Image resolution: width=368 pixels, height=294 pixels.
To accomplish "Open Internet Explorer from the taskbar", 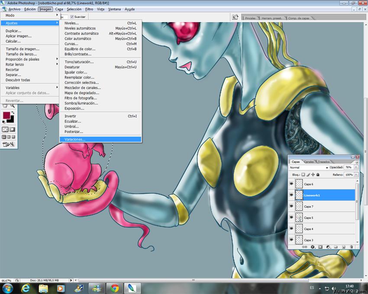I will pos(26,288).
